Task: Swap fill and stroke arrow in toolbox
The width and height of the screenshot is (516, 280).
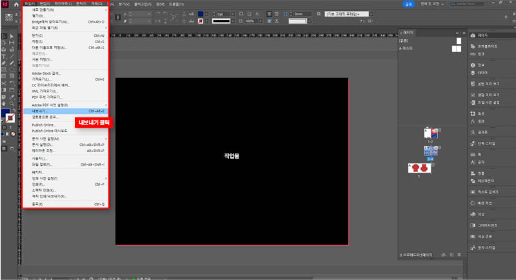Action: pos(14,110)
